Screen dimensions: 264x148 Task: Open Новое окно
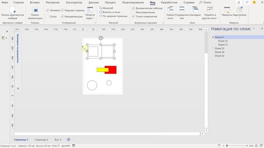[170, 13]
